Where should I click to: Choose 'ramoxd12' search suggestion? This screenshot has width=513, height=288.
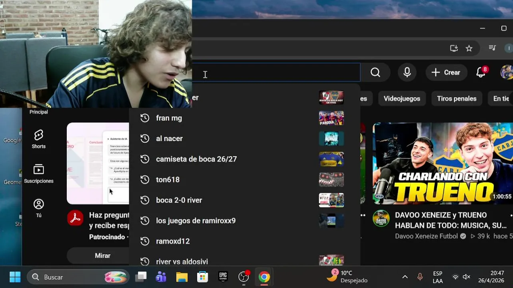click(x=245, y=241)
